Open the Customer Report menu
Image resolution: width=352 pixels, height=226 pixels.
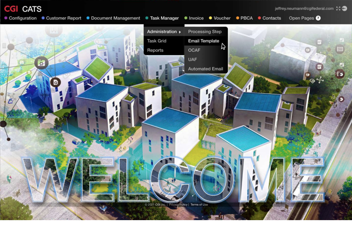[61, 18]
